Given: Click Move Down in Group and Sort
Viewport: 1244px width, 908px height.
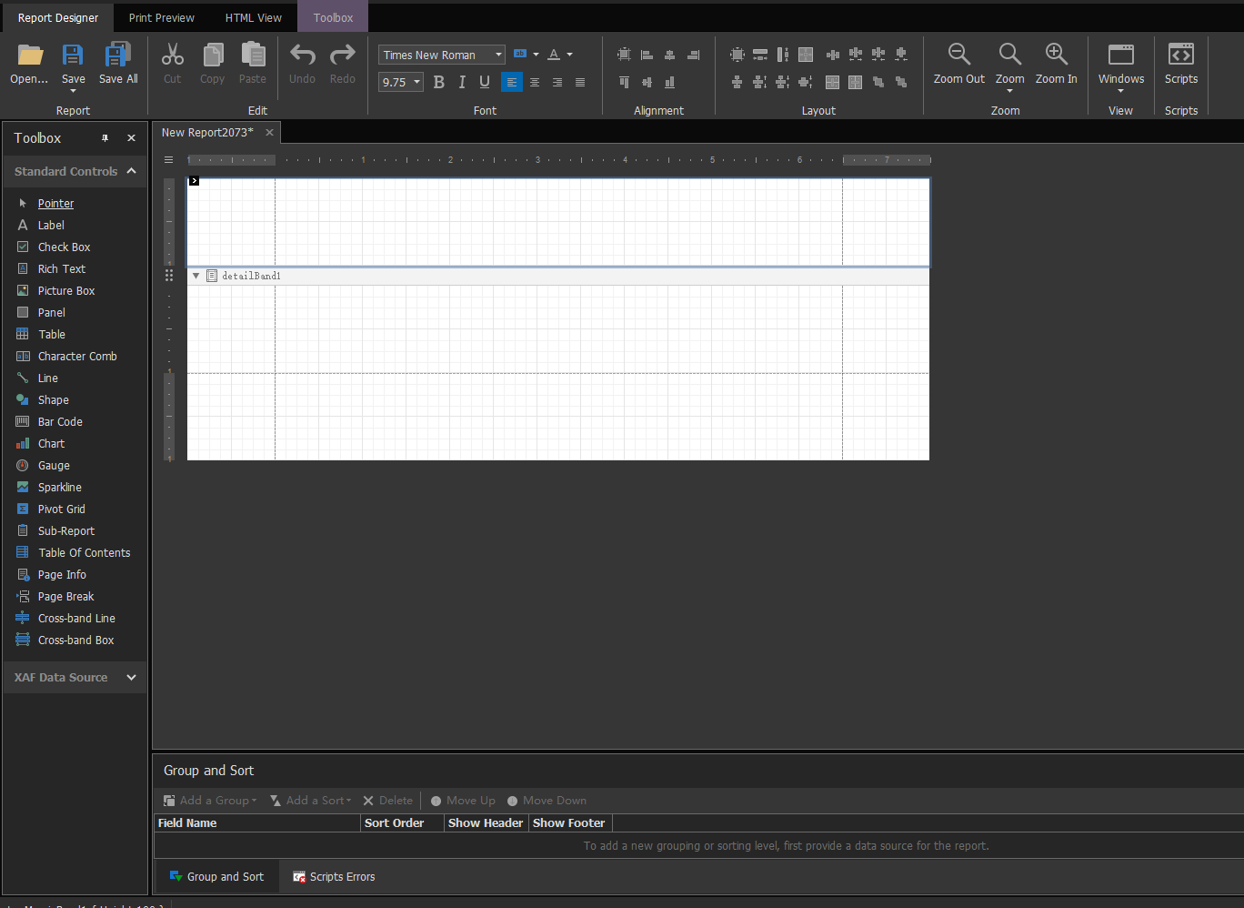Looking at the screenshot, I should [x=547, y=801].
